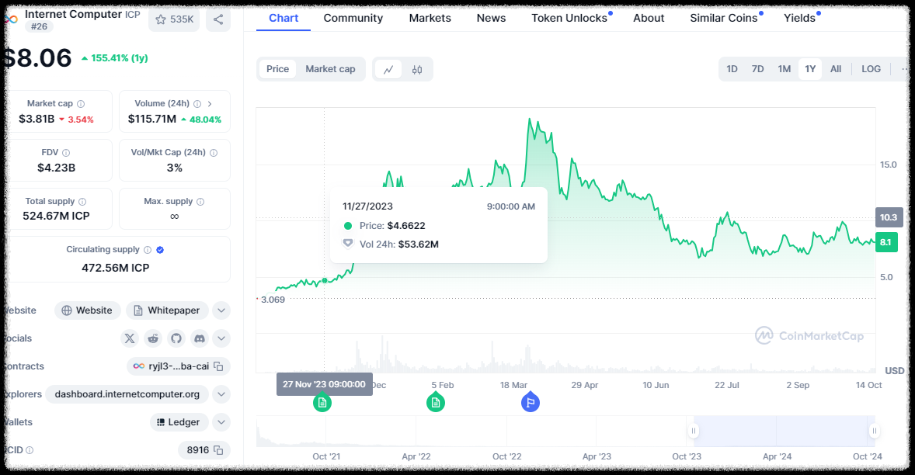
Task: Expand the Wallets dropdown
Action: [x=221, y=422]
